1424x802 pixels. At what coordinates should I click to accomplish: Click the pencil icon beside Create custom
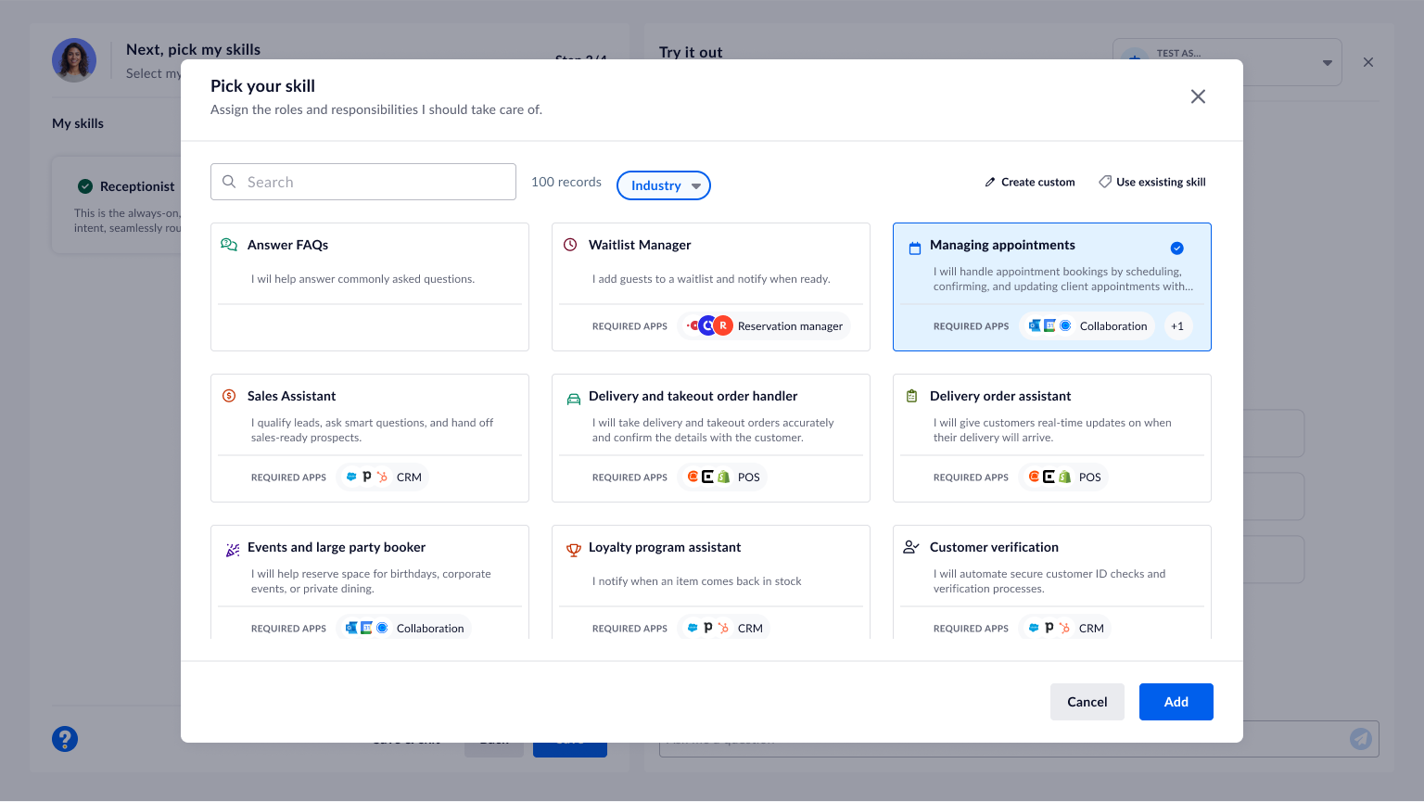[x=990, y=183]
